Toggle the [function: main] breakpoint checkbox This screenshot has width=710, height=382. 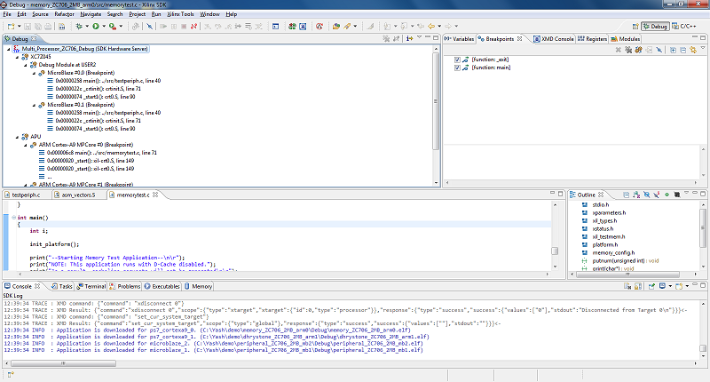(x=457, y=68)
